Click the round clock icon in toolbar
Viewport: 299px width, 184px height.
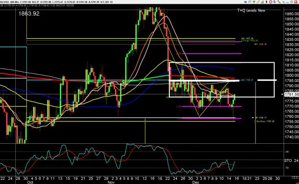tap(271, 2)
